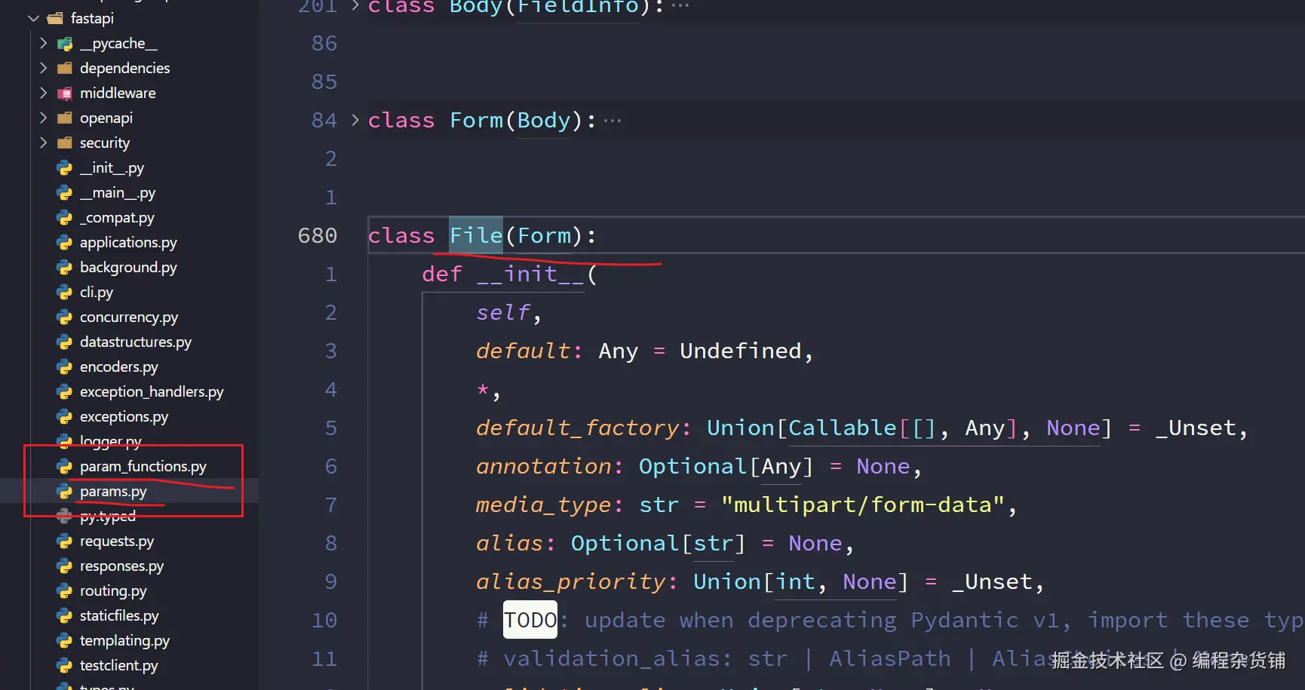Click the Python icon beside datastructures.py
This screenshot has width=1305, height=690.
pyautogui.click(x=65, y=342)
